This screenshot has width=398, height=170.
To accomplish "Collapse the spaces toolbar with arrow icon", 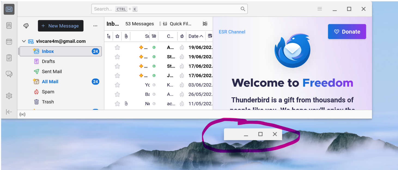I will point(9,112).
